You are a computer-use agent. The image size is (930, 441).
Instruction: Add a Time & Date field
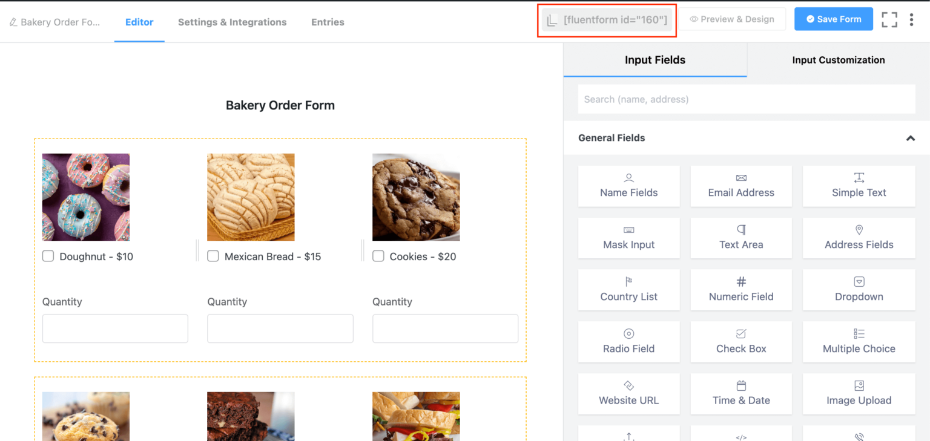(741, 394)
